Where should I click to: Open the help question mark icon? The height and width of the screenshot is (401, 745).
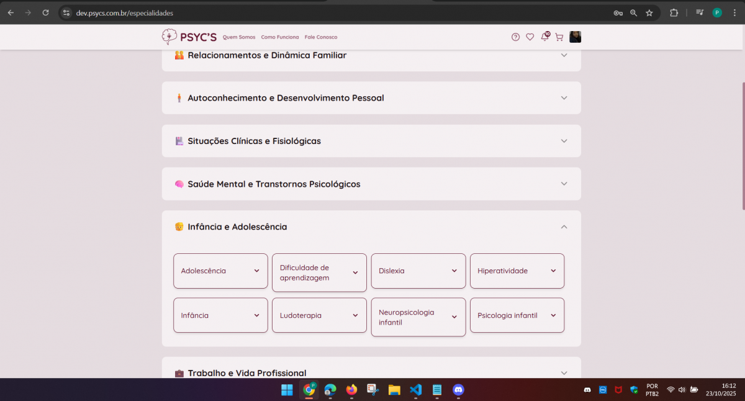515,37
